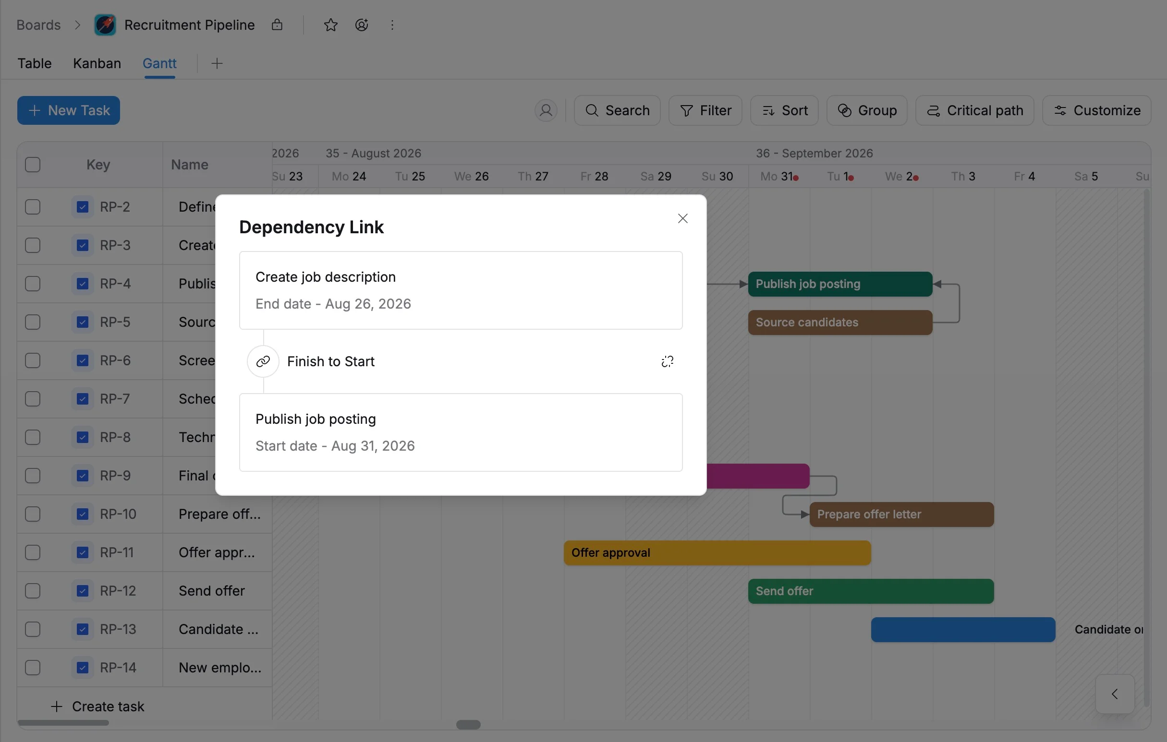This screenshot has height=742, width=1167.
Task: Check the RP-13 row checkbox
Action: coord(33,629)
